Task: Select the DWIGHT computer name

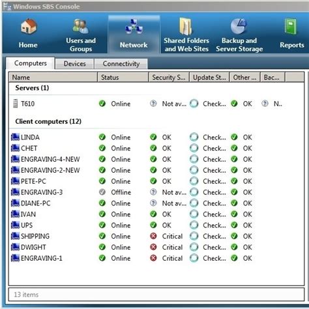Action: pos(33,247)
